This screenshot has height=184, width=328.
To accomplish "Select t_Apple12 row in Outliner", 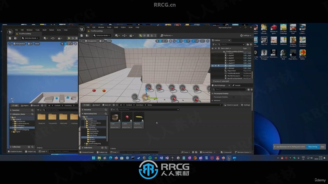I will pyautogui.click(x=231, y=66).
